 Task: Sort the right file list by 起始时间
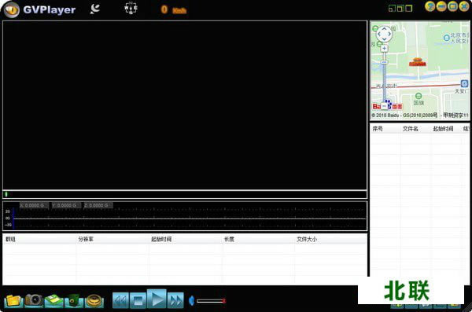(x=443, y=129)
